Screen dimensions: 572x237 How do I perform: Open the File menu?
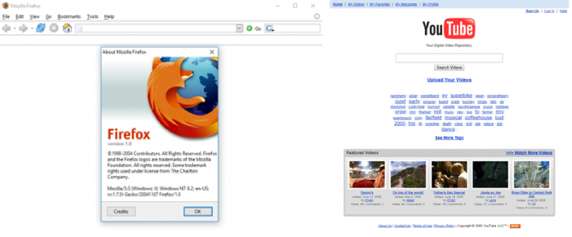pyautogui.click(x=6, y=16)
